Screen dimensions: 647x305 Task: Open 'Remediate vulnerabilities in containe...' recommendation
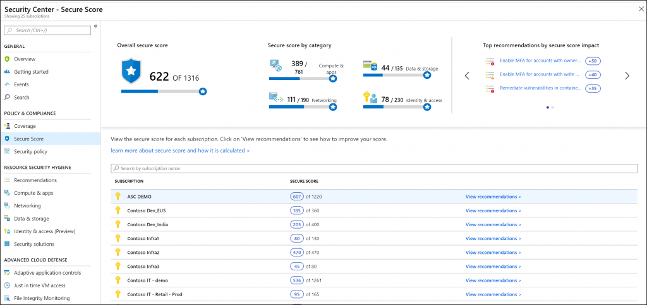(541, 88)
